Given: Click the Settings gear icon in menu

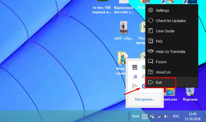Looking at the screenshot, I should (x=151, y=10).
